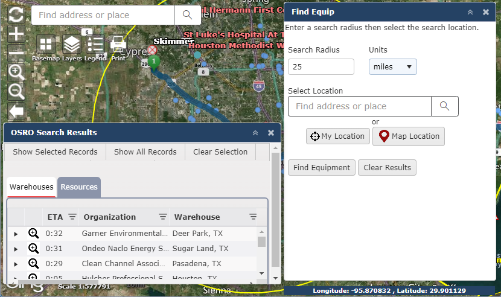This screenshot has height=297, width=501.
Task: Click Show All Records
Action: coord(145,152)
